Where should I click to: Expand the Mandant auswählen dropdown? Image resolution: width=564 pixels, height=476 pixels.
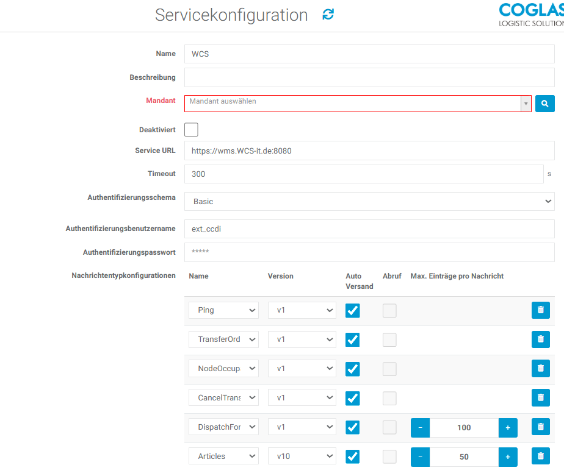(358, 104)
